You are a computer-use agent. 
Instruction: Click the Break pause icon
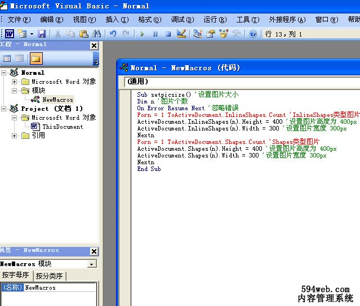click(x=155, y=34)
